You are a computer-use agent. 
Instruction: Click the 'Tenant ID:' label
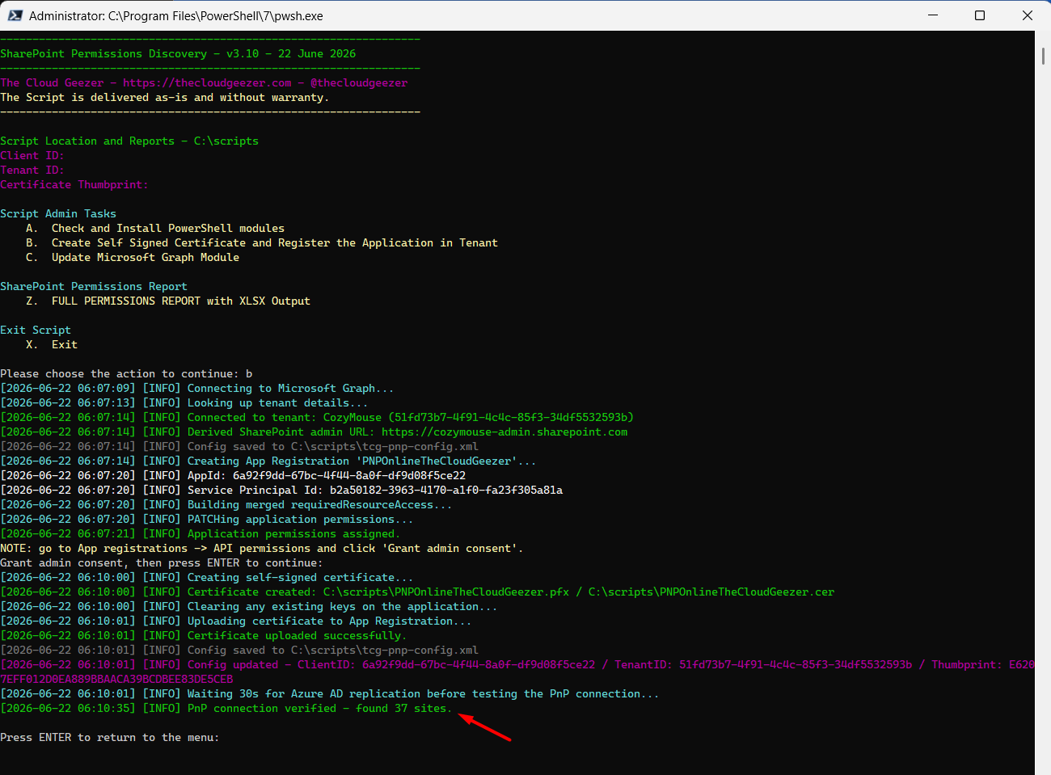point(32,170)
